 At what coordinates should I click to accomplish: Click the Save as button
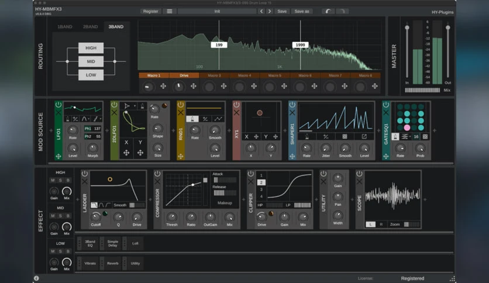click(x=302, y=11)
